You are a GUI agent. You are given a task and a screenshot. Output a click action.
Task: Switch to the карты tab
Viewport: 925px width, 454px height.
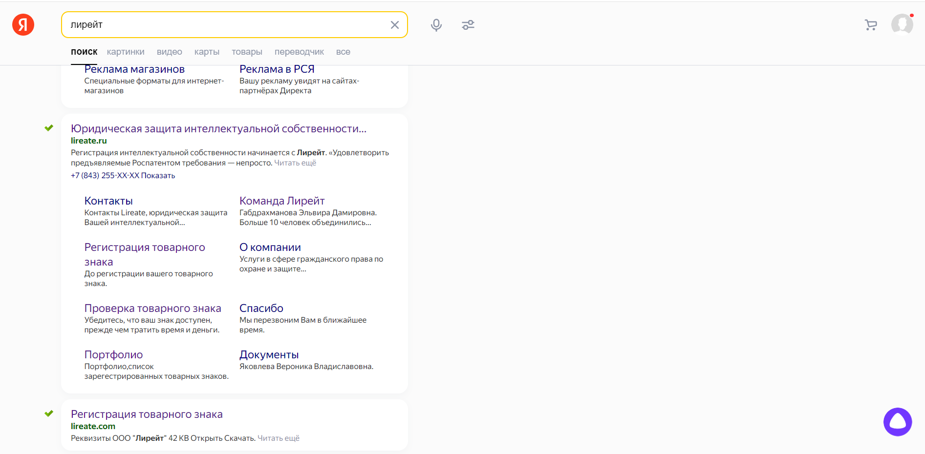point(207,52)
